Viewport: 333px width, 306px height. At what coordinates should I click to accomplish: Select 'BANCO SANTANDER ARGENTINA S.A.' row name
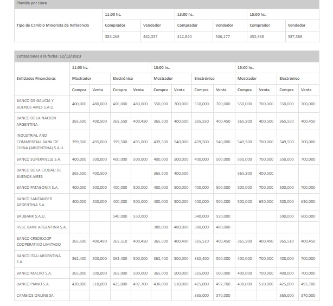tap(34, 202)
